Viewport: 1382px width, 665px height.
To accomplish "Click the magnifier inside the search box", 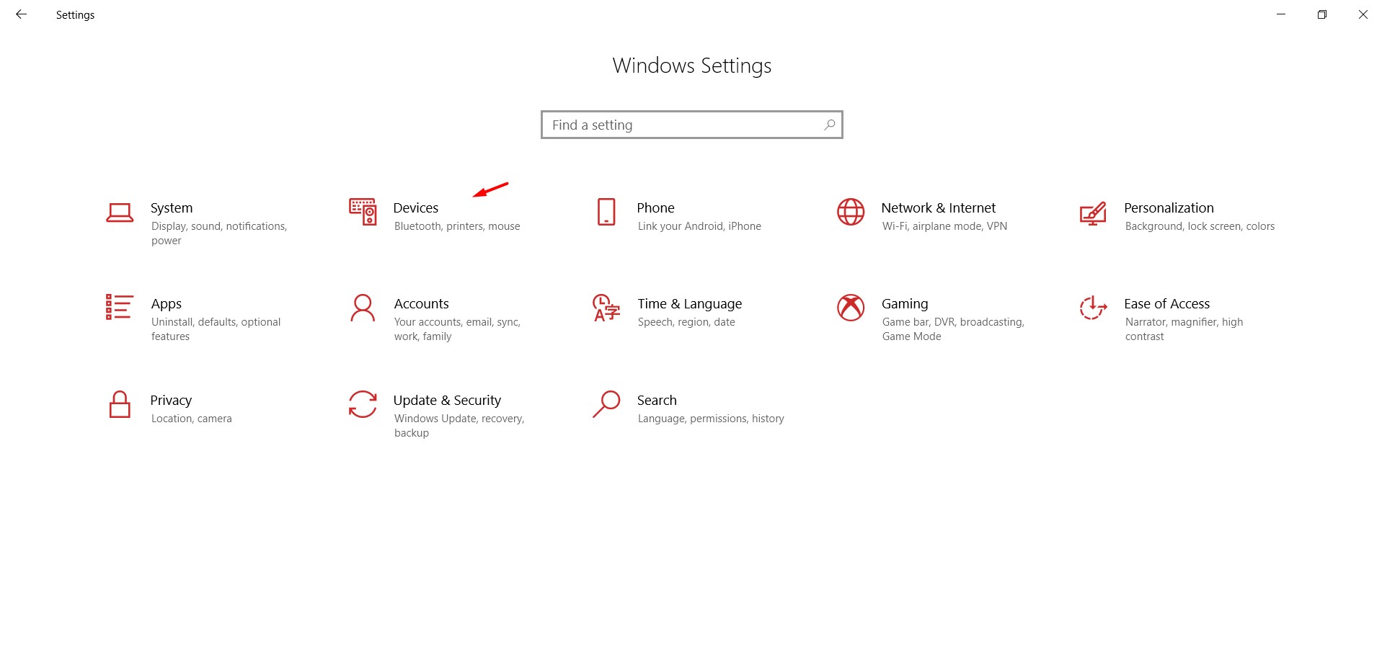I will (828, 124).
